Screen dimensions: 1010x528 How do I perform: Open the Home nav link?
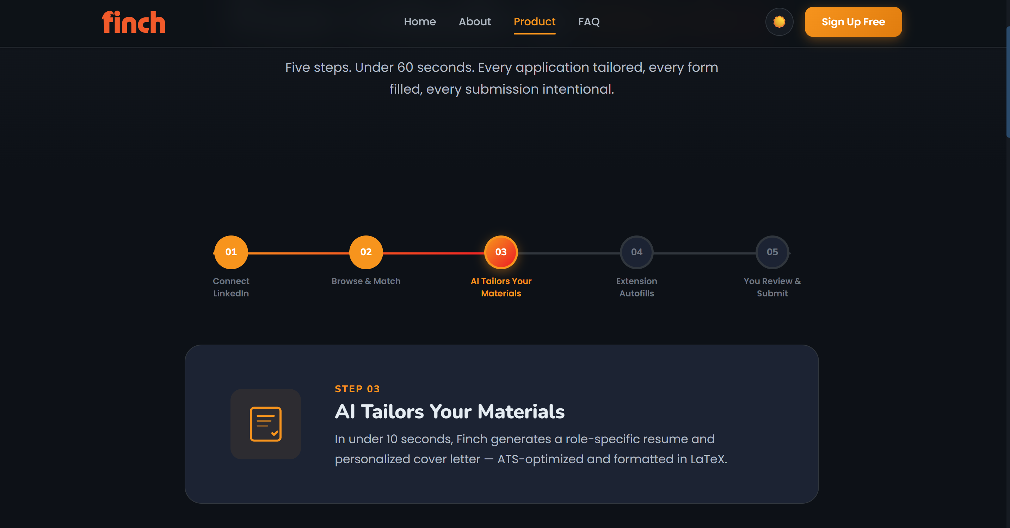pyautogui.click(x=419, y=22)
